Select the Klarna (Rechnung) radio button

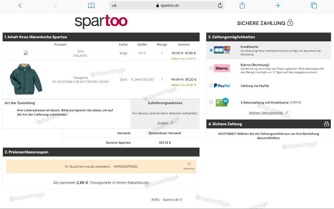(211, 68)
